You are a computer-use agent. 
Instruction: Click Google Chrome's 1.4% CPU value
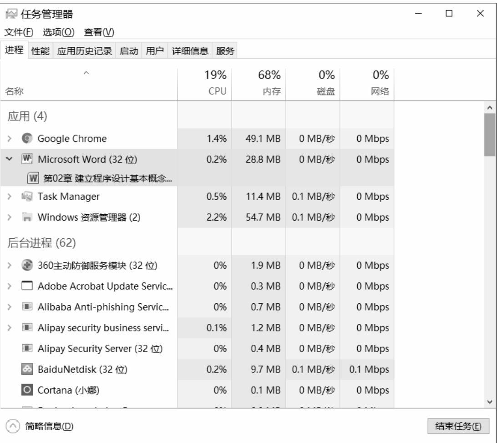(217, 138)
